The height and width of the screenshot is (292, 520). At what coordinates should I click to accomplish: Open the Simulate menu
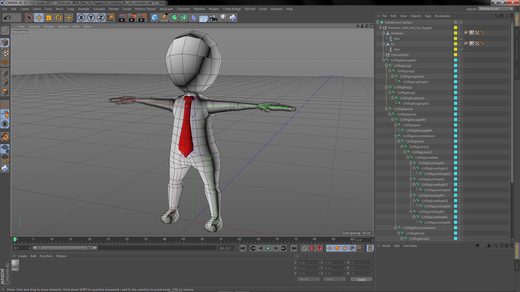99,9
